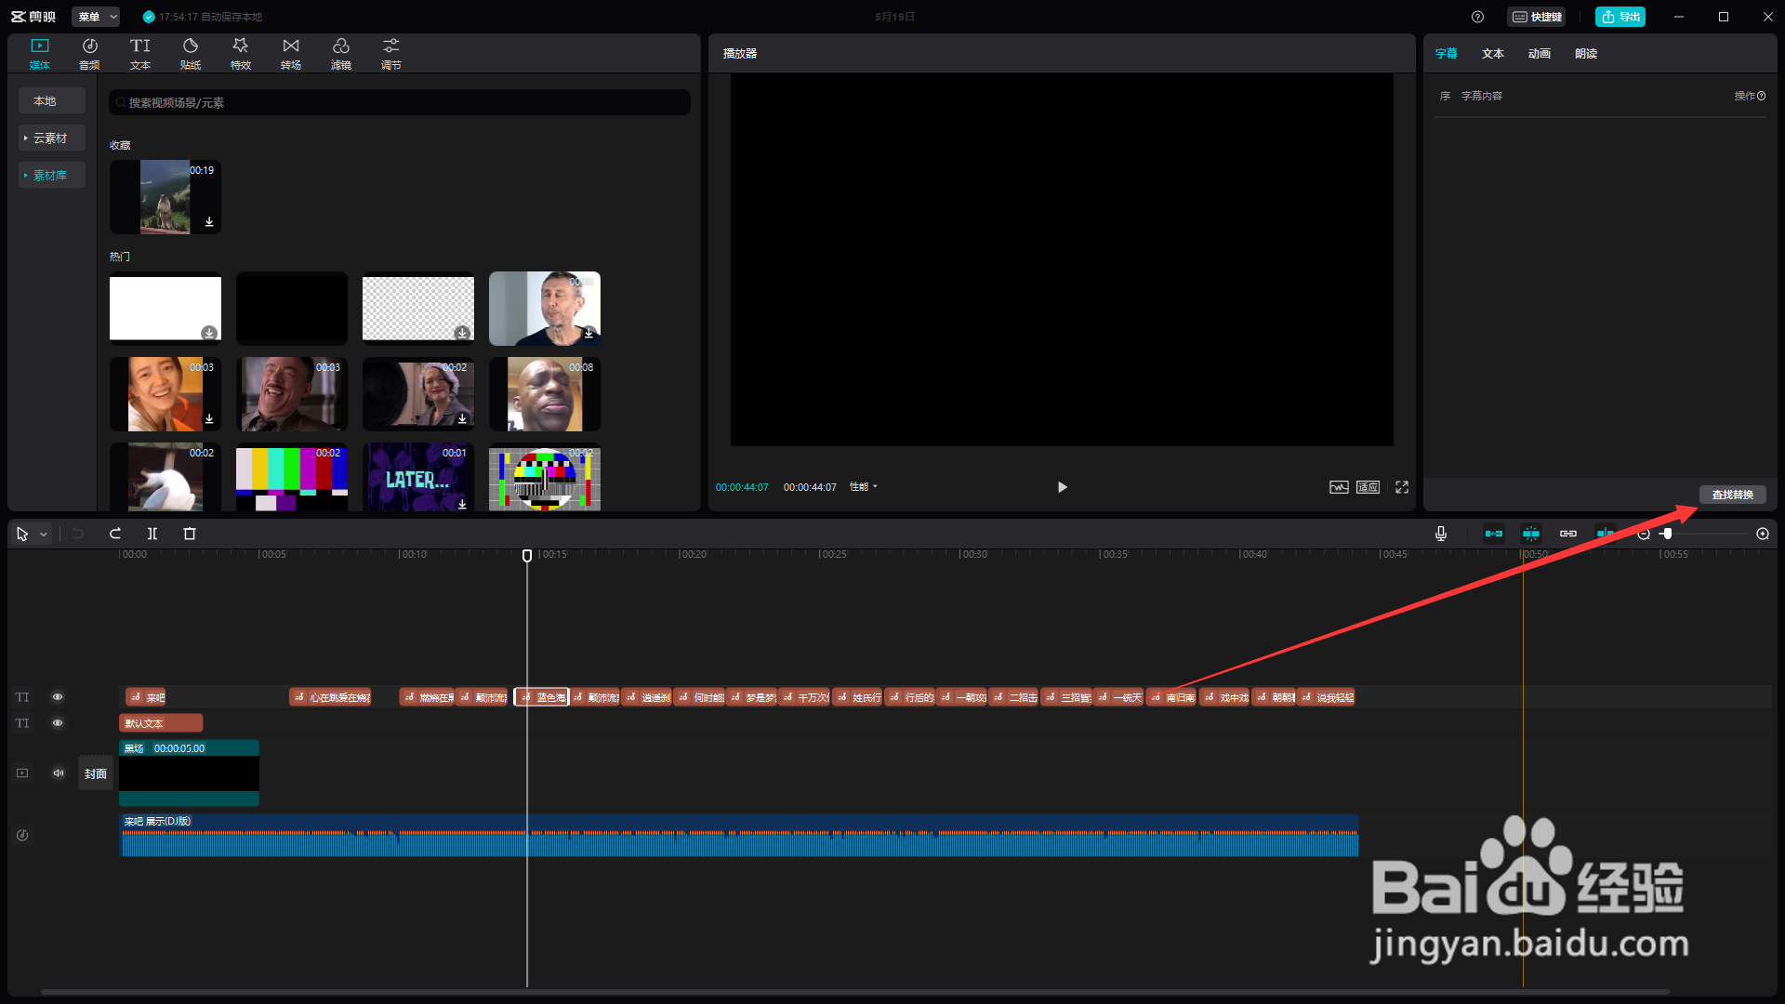The image size is (1785, 1004).
Task: Toggle main track magnet snapping
Action: click(x=1494, y=534)
